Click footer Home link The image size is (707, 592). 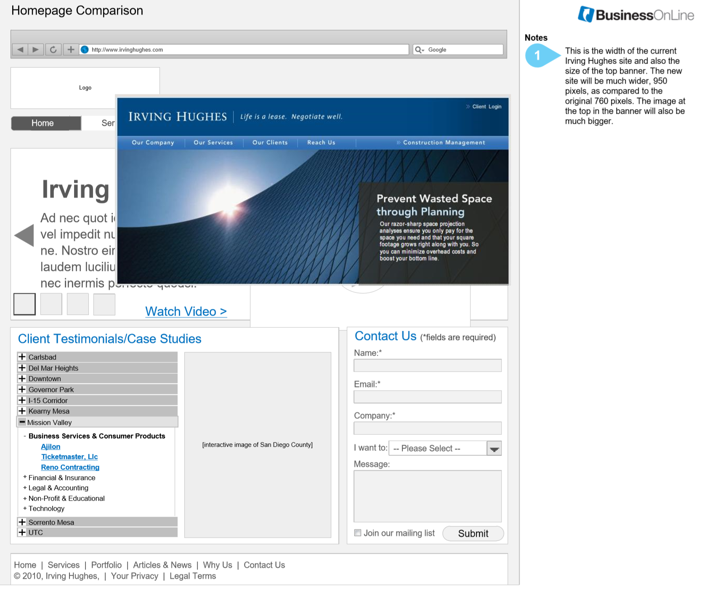25,565
